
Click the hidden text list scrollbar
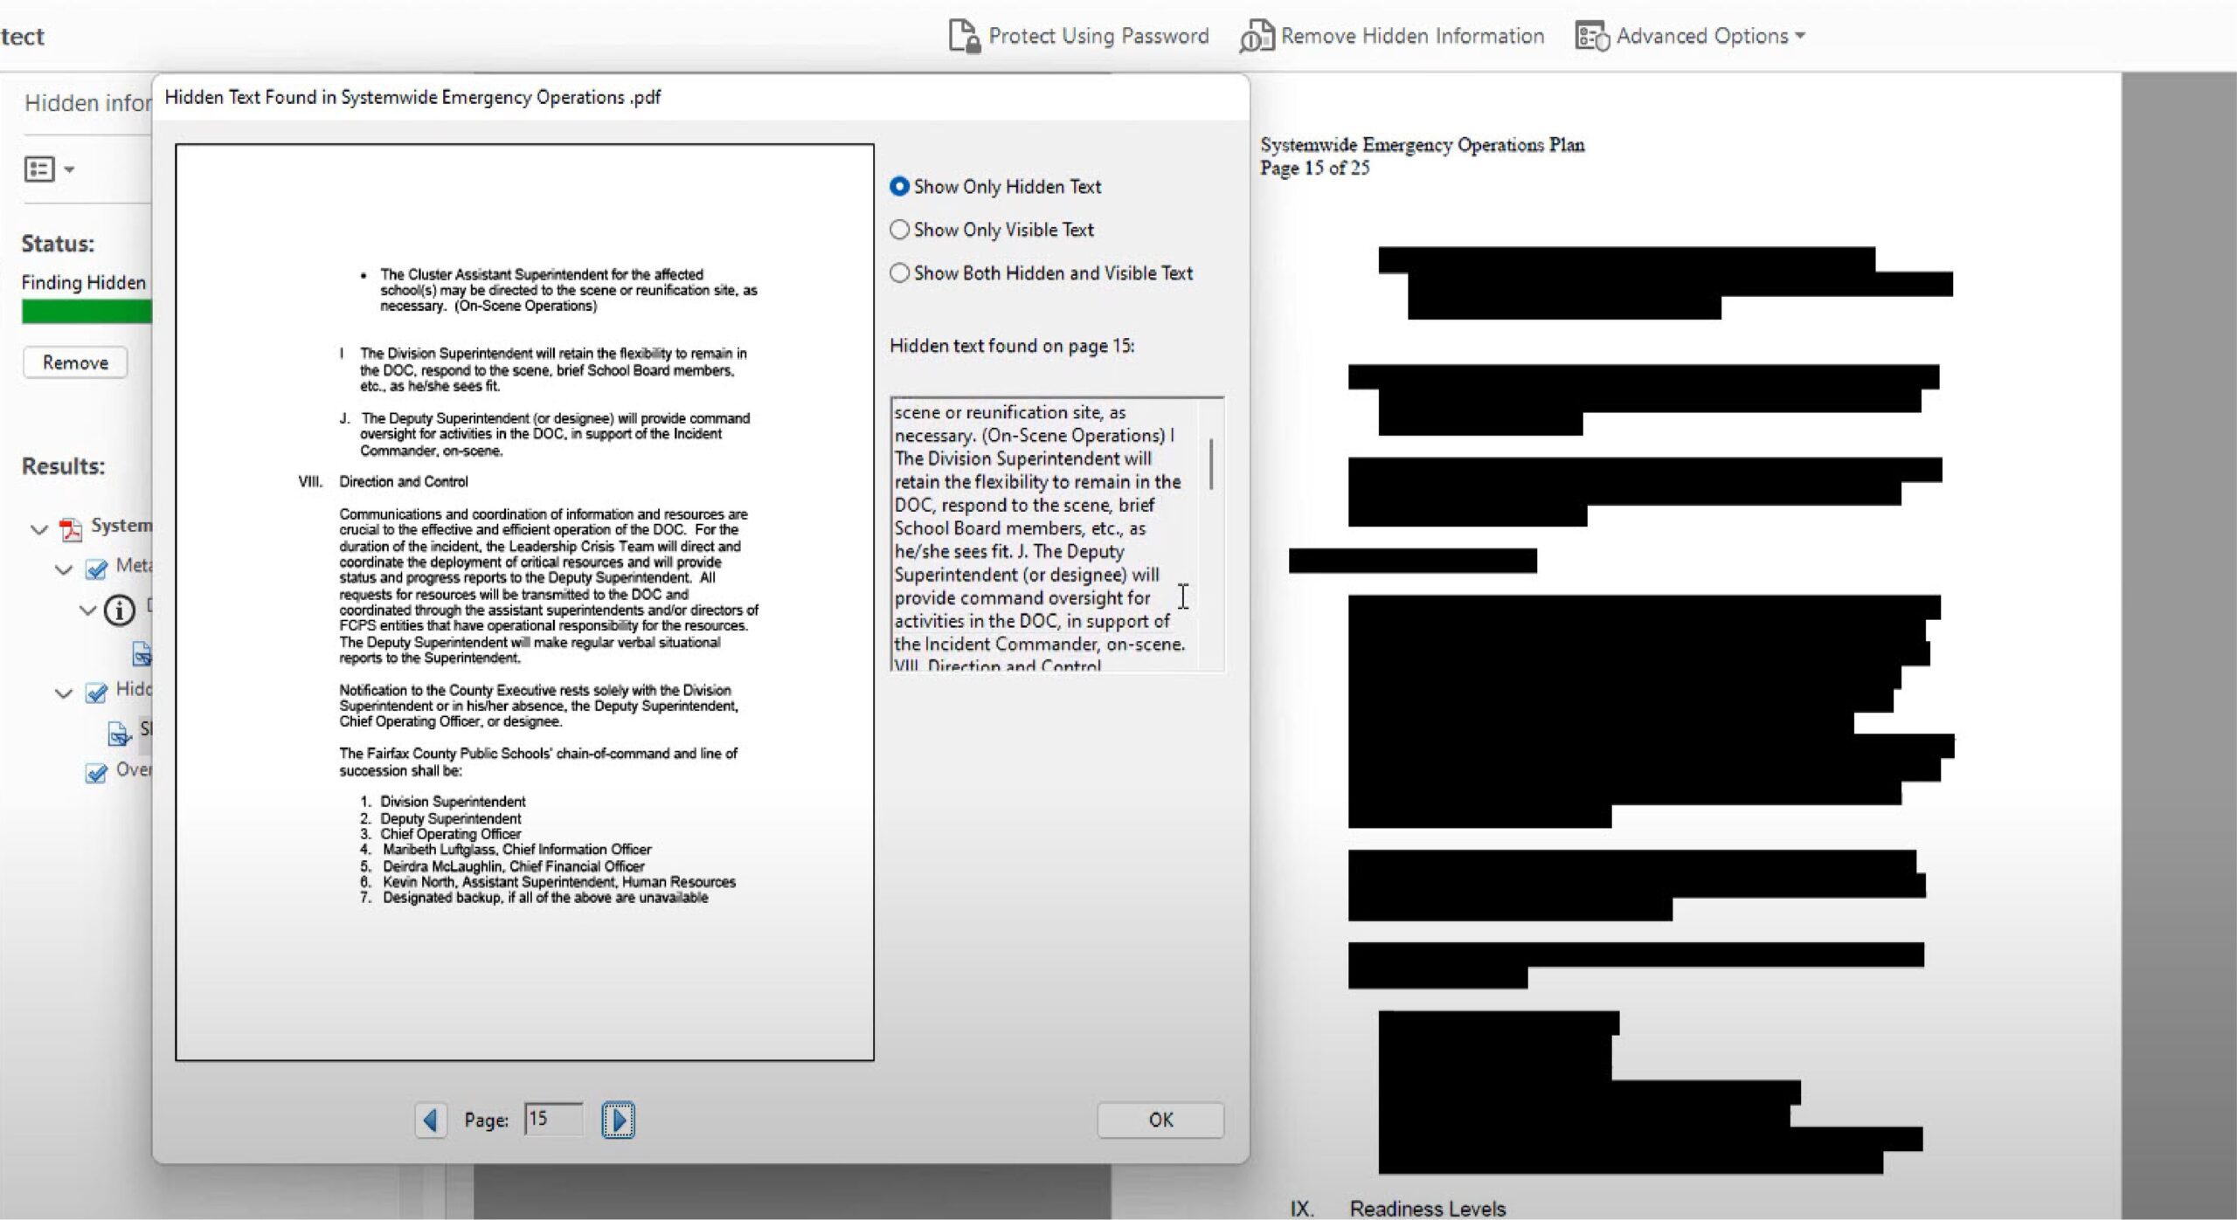[x=1210, y=465]
